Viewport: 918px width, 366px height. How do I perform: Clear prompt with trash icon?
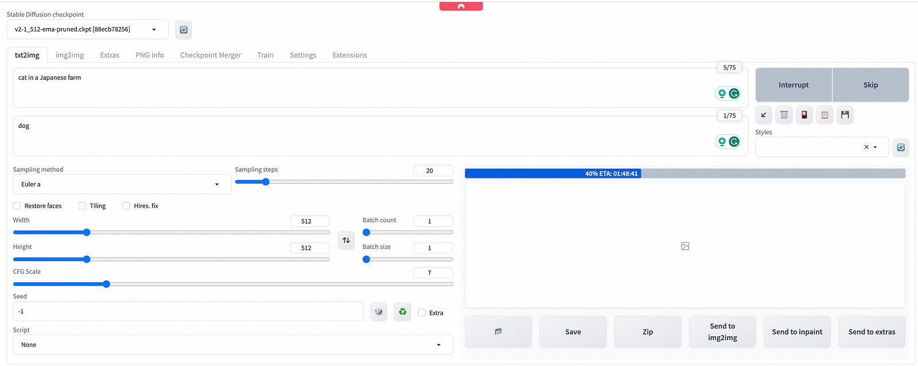tap(784, 115)
